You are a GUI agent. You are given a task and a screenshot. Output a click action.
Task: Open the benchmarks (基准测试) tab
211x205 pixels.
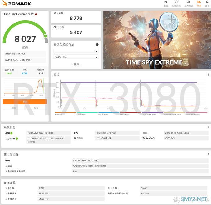[x=176, y=4]
